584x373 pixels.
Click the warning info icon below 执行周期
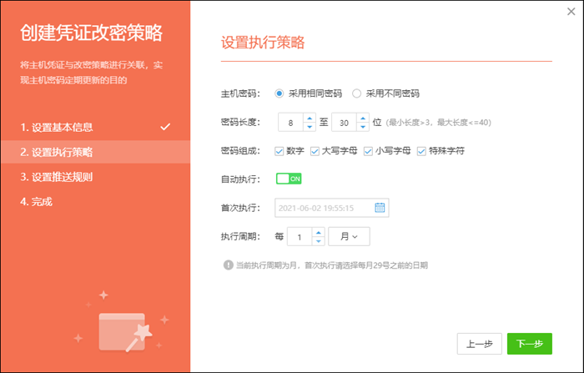click(227, 265)
